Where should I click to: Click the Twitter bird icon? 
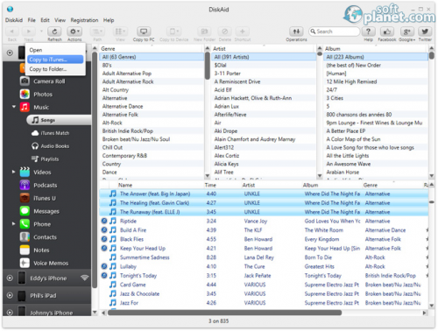(x=425, y=32)
